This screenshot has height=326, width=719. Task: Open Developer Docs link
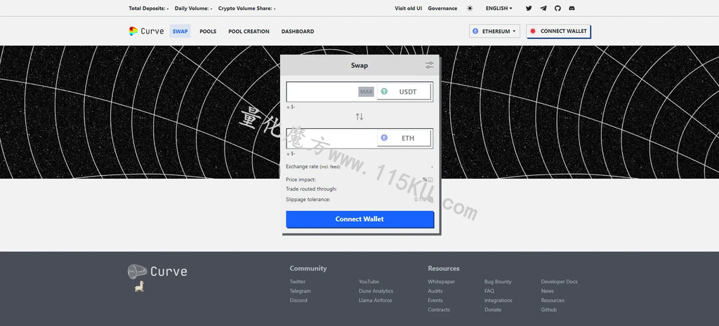[x=559, y=282]
